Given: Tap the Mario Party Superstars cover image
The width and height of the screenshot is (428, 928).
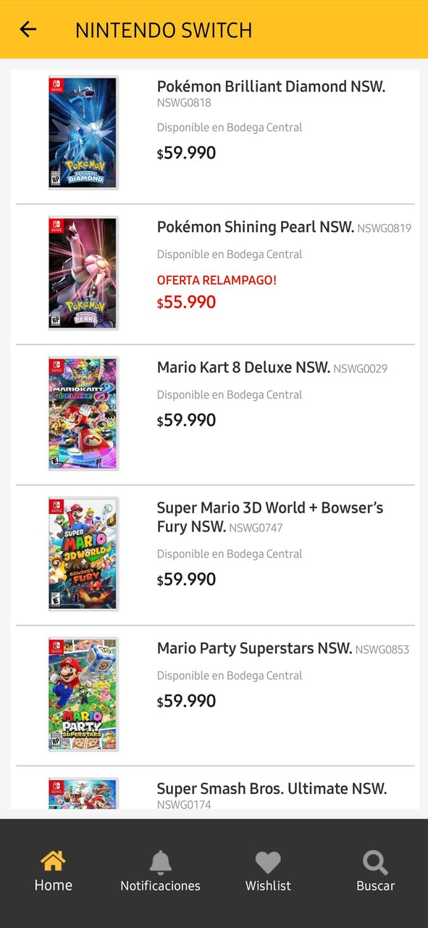Looking at the screenshot, I should point(83,693).
